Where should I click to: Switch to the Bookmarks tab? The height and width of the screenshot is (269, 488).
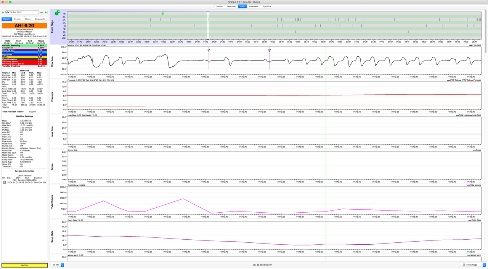click(40, 19)
